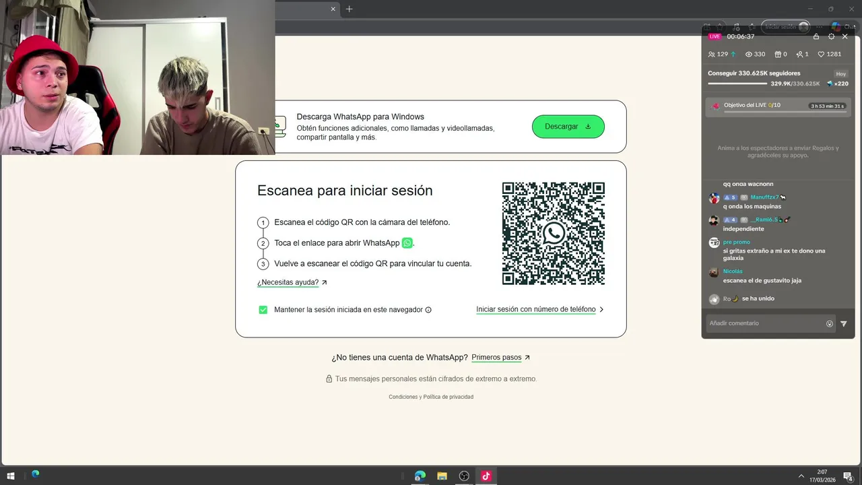Click Objetivo del LIVE progress bar
This screenshot has height=485, width=862.
[x=785, y=112]
